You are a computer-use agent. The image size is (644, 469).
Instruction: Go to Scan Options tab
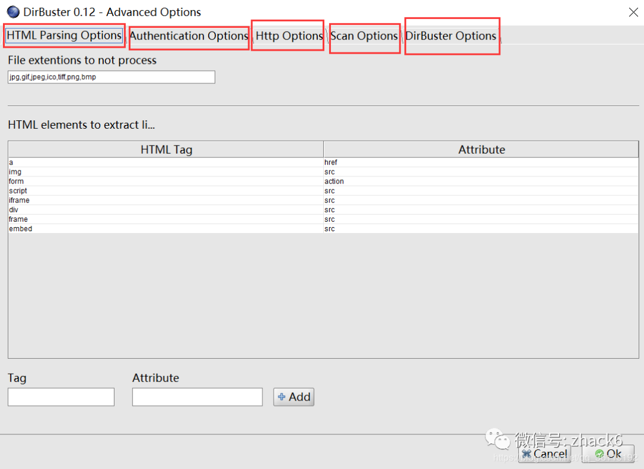(x=364, y=36)
